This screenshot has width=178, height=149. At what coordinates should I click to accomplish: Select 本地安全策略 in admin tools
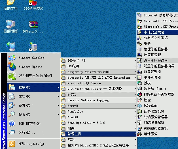tap(154, 32)
